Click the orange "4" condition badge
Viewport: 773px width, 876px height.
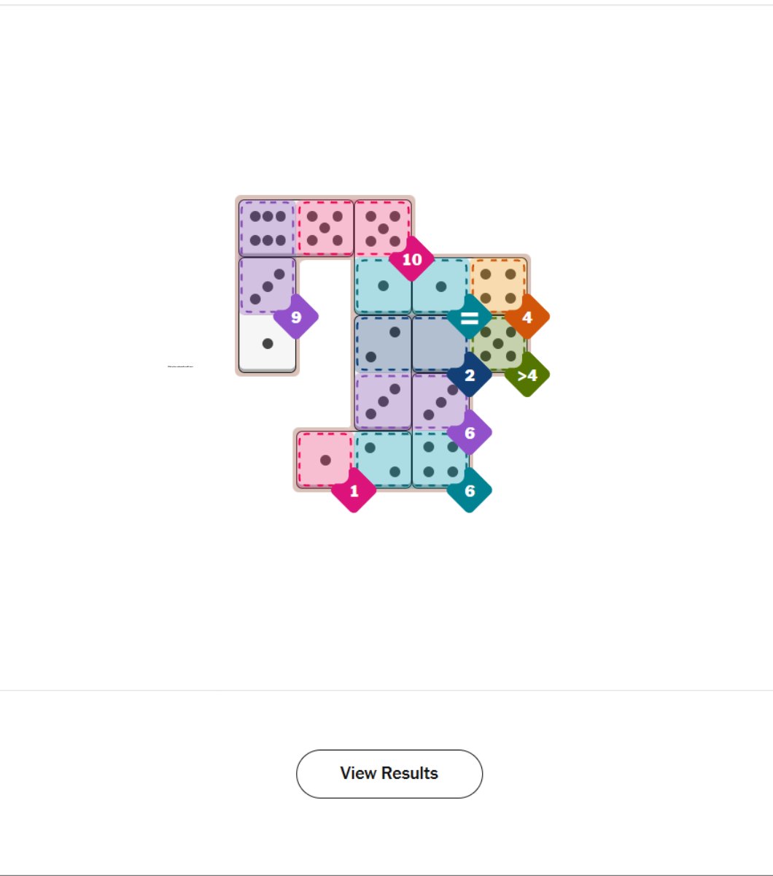tap(527, 318)
